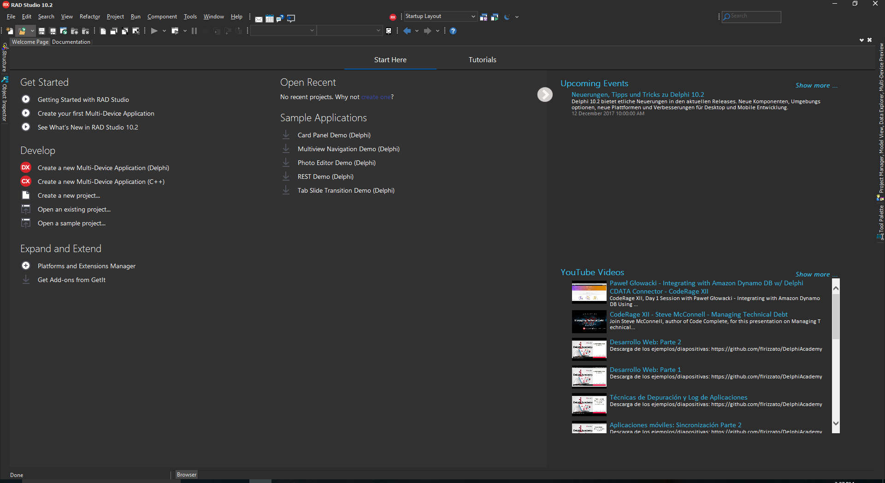Open the Tool Palette side panel tab
This screenshot has height=483, width=885.
coord(881,223)
